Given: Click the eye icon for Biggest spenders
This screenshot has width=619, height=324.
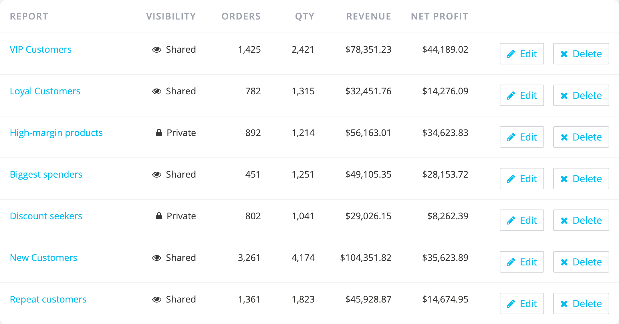Looking at the screenshot, I should click(x=157, y=175).
